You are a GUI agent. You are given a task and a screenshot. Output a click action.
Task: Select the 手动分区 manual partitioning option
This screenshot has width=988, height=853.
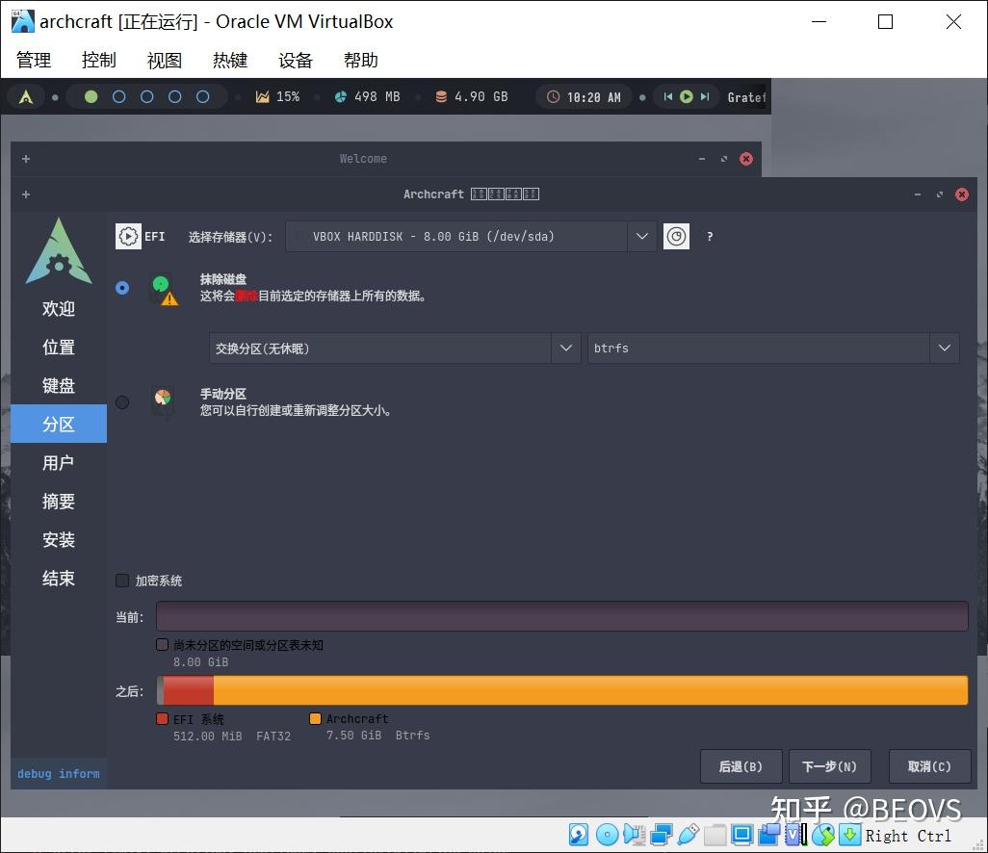(122, 402)
